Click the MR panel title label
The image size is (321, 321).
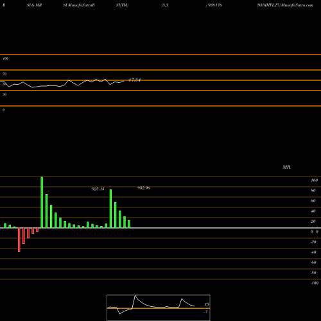coord(286,167)
